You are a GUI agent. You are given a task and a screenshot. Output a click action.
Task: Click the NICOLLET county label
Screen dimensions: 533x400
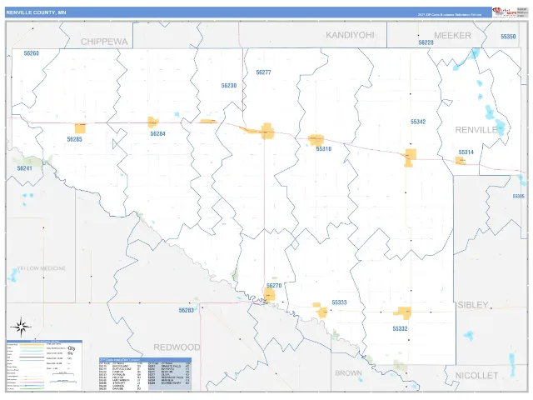476,376
